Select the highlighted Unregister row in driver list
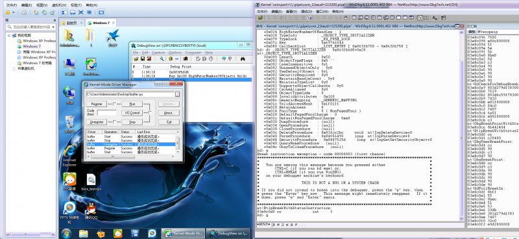Viewport: 519px width, 239px height. point(130,145)
